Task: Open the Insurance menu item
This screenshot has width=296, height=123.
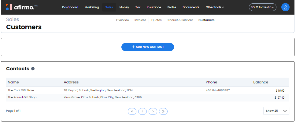Action: (x=154, y=7)
